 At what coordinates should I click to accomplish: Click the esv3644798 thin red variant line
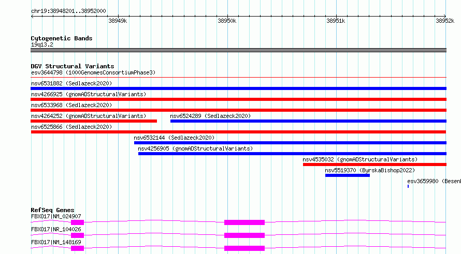click(x=238, y=77)
